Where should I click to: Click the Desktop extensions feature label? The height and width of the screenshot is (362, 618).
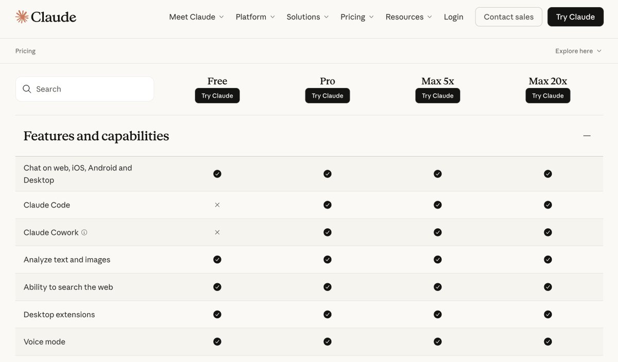coord(59,314)
